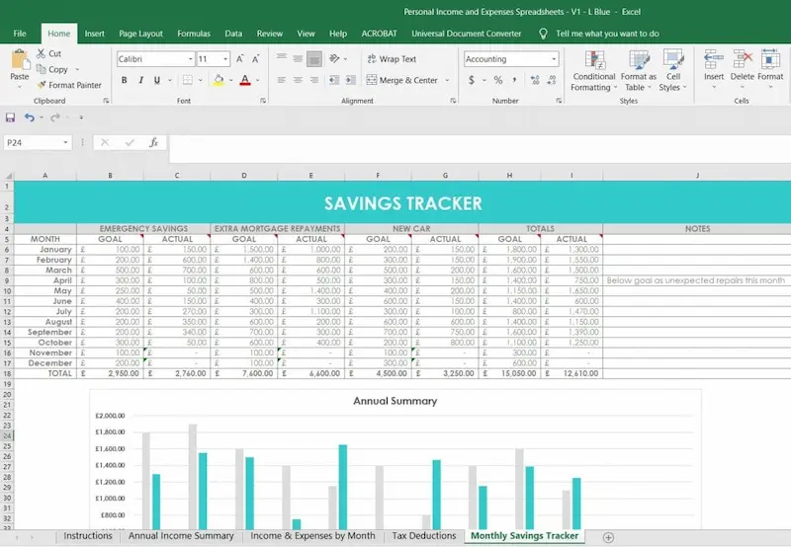Click Decrease Decimal icon

[x=552, y=80]
